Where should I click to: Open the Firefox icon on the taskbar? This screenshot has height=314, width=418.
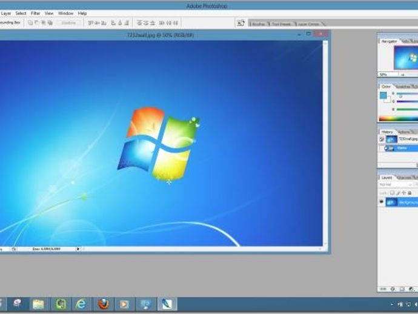[104, 304]
